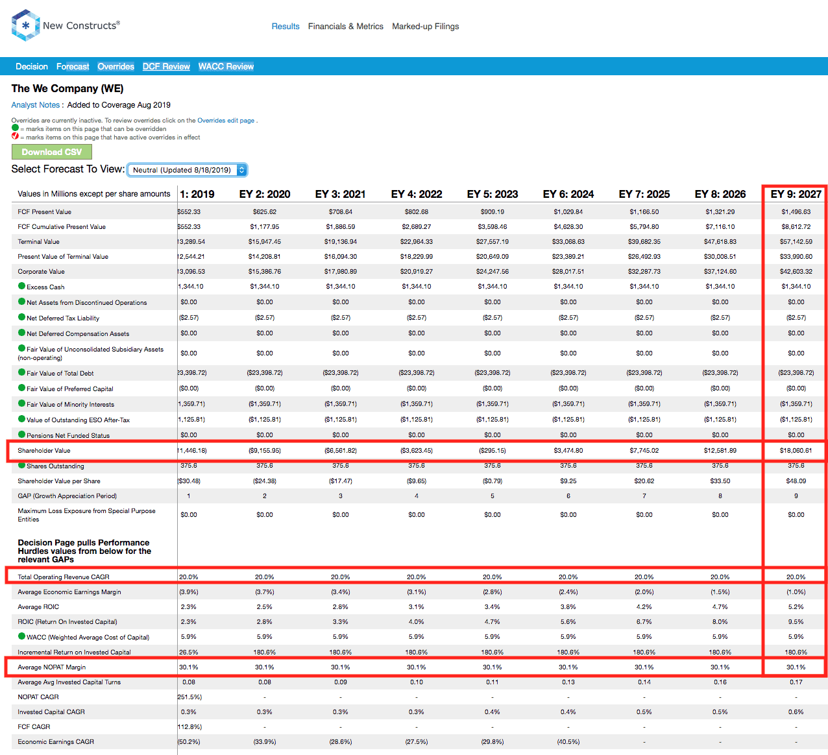Open the Analyst Notes link

click(x=36, y=105)
